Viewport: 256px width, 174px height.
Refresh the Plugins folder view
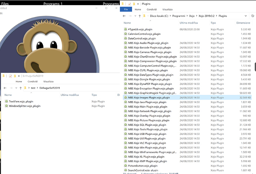coord(253,16)
